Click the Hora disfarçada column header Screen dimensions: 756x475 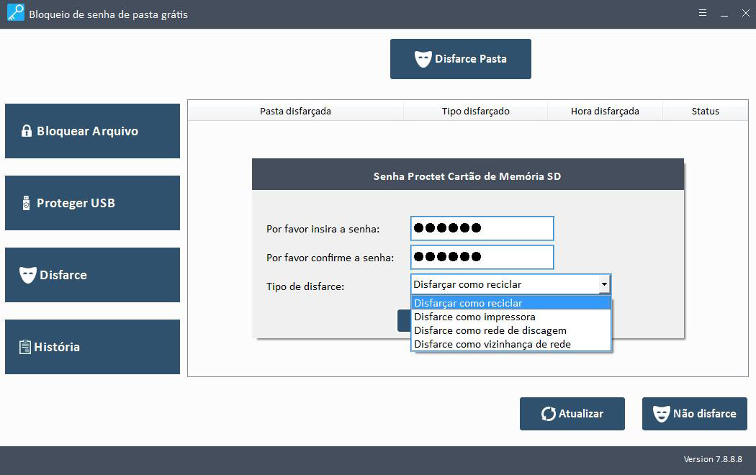coord(605,111)
